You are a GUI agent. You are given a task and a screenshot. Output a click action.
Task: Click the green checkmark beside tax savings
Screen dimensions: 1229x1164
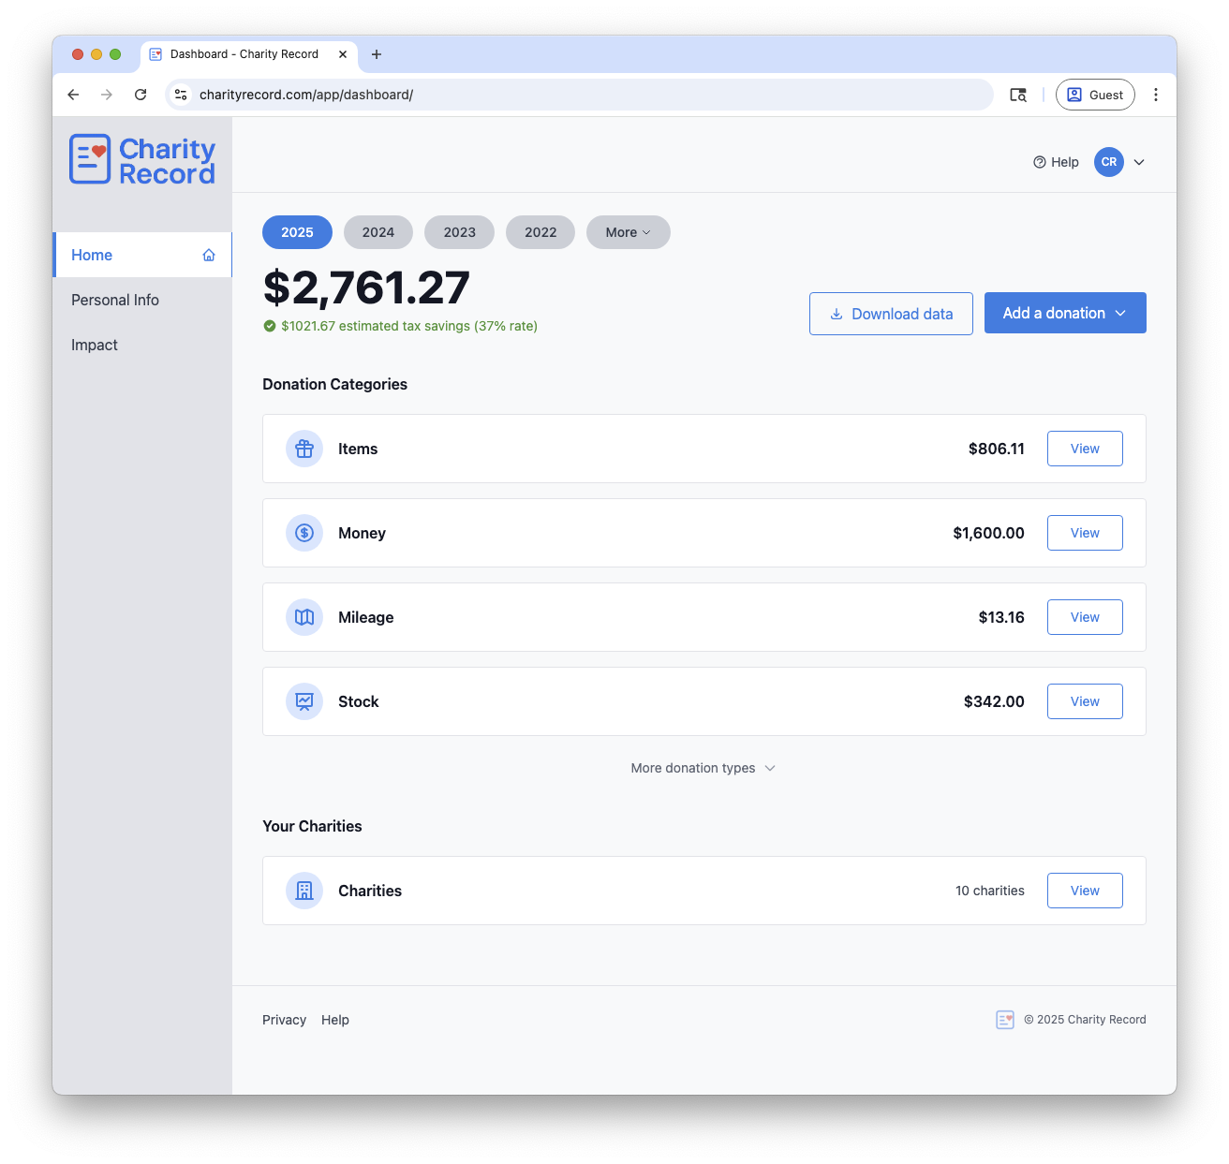[x=270, y=326]
